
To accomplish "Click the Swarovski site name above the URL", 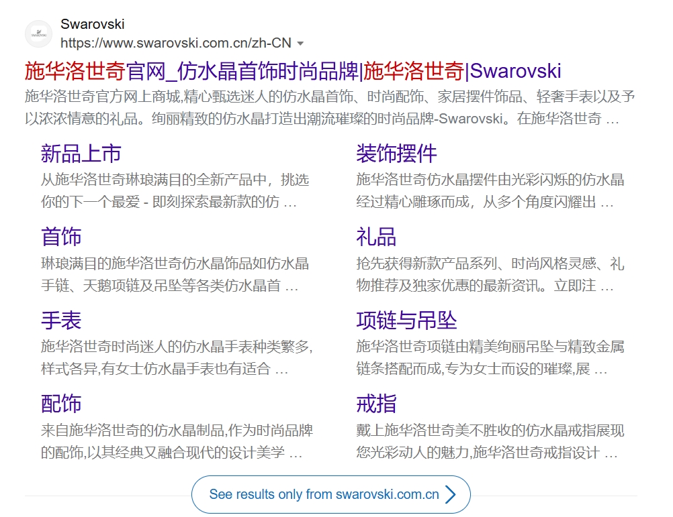I will pos(92,24).
